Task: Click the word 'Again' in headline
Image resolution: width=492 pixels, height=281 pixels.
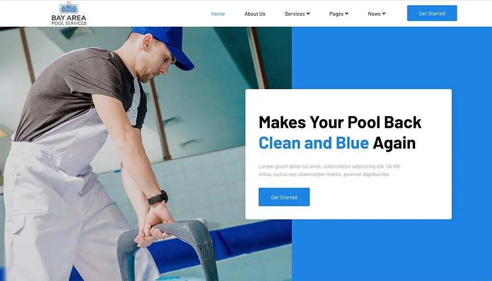Action: coord(394,143)
